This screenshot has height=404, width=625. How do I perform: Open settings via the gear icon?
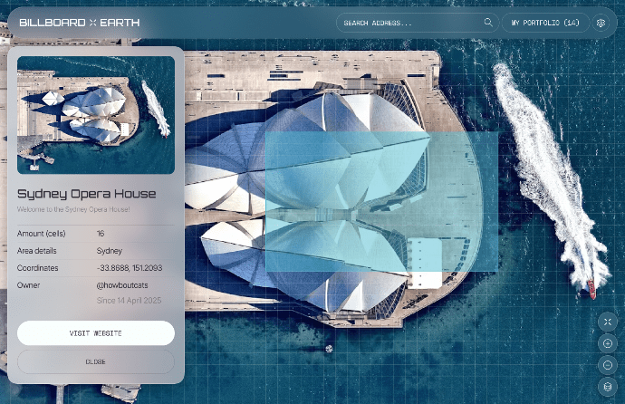point(601,23)
